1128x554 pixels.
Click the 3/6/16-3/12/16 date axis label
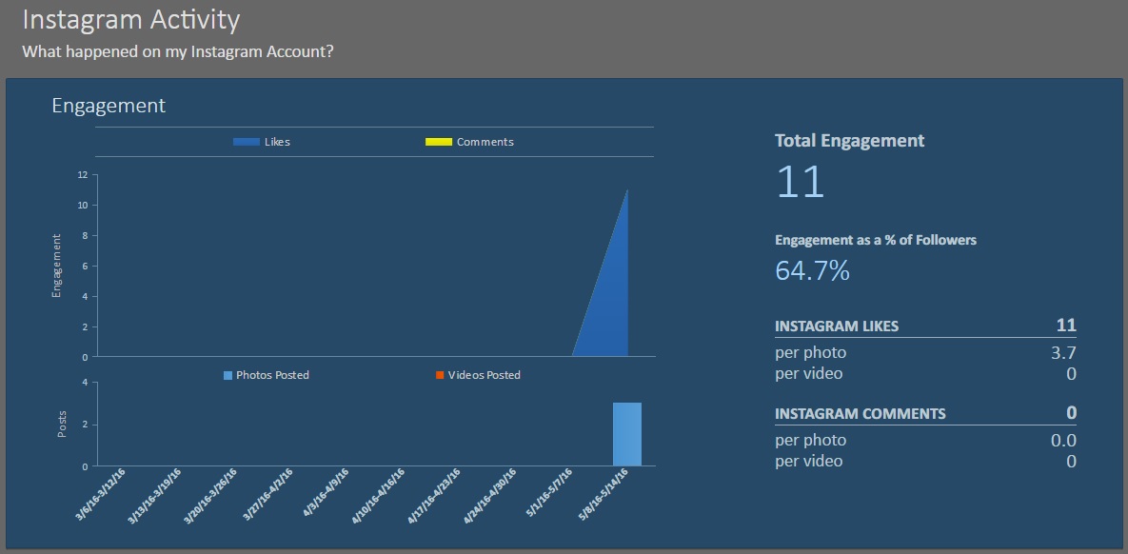click(100, 494)
